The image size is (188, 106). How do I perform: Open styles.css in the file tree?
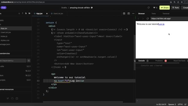(x=16, y=40)
